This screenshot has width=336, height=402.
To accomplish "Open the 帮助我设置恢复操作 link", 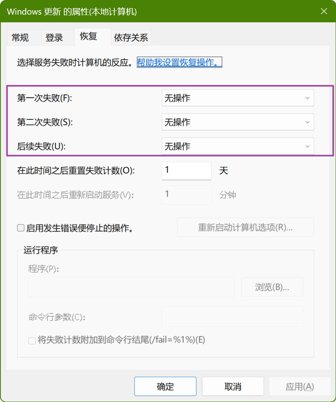I will [179, 62].
